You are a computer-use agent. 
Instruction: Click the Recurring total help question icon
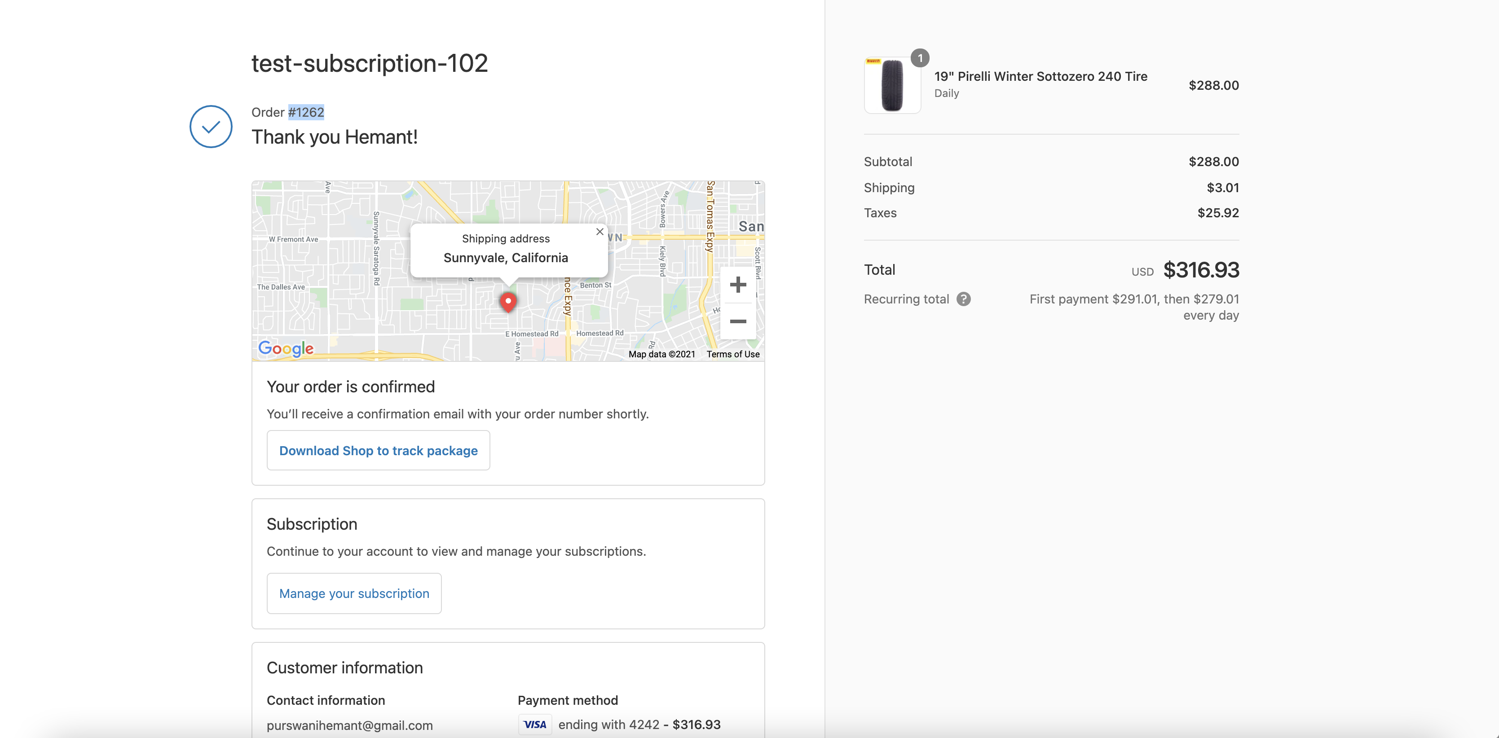(964, 299)
